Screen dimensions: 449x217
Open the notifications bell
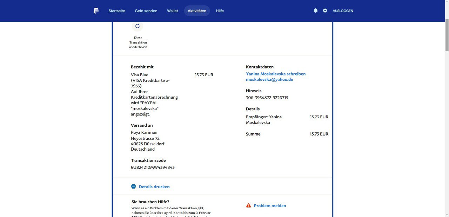point(316,11)
